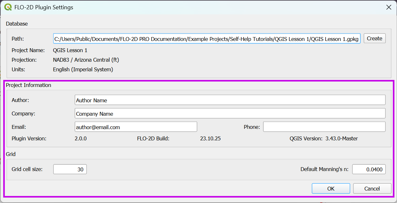Click the FLO-2D Plugin Settings window title
The image size is (397, 203).
(44, 7)
